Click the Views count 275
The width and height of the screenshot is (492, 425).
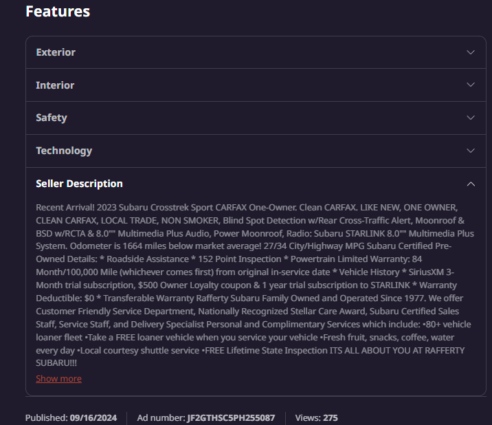click(x=331, y=417)
